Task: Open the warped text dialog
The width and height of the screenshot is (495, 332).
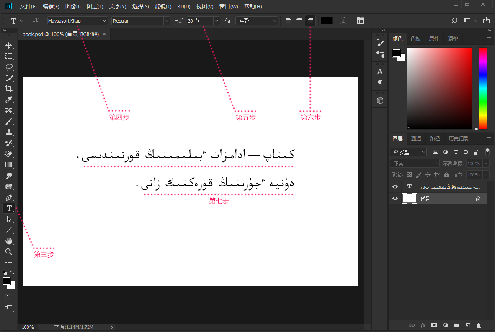Action: pos(343,20)
